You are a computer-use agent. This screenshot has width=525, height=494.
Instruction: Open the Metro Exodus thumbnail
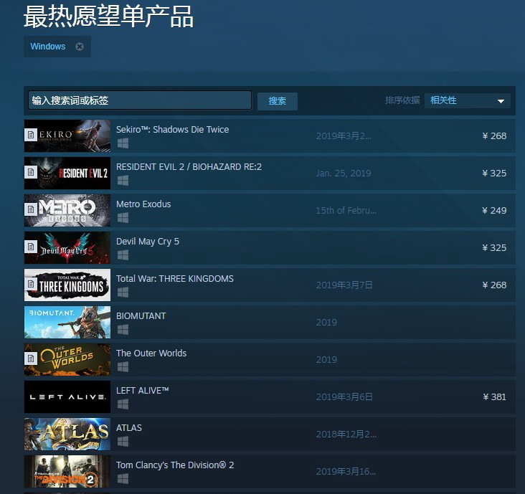click(67, 210)
